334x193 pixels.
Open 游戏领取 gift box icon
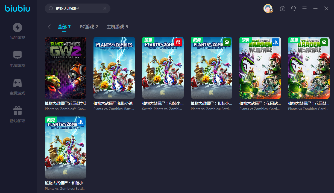[17, 111]
